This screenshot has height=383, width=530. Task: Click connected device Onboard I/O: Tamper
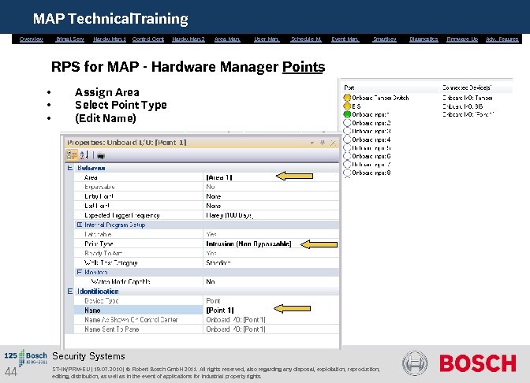coord(468,98)
